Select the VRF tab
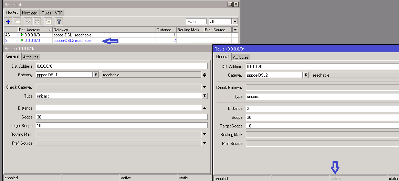399x181 pixels. coord(59,13)
